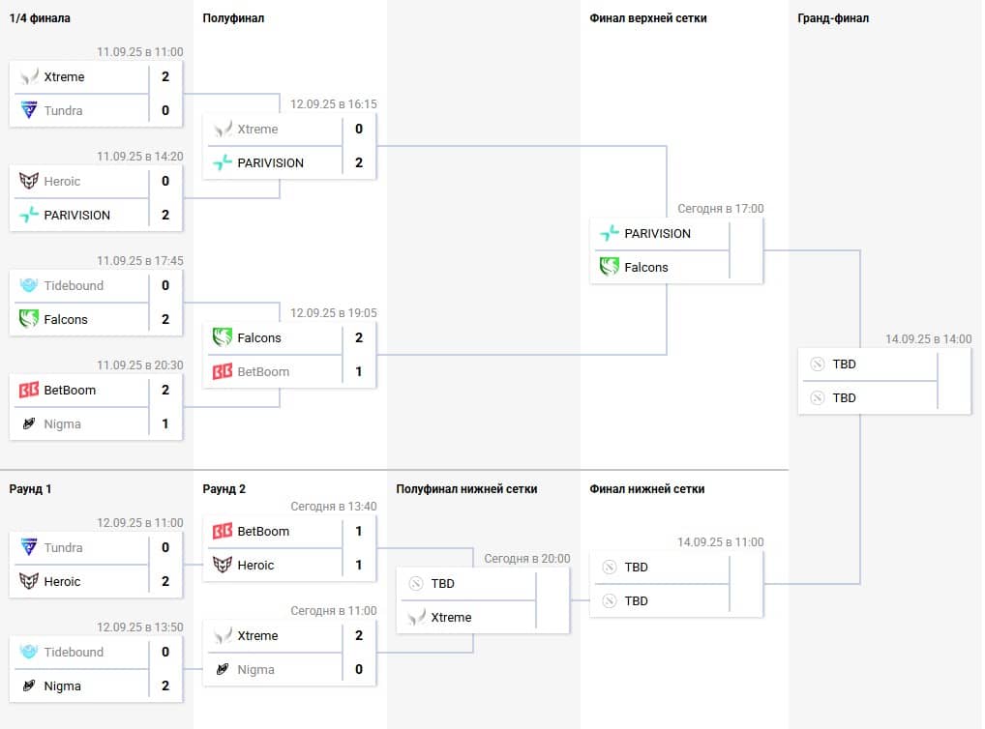
Task: Click the Xtreme logo in the first quarterfinal
Action: 29,76
